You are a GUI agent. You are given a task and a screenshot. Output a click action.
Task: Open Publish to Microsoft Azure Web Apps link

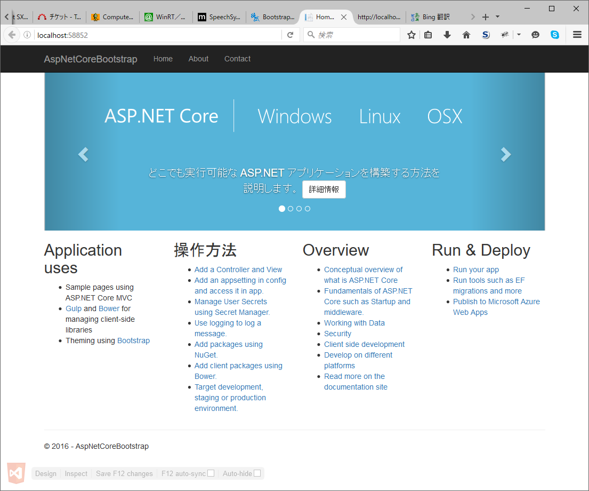point(496,307)
